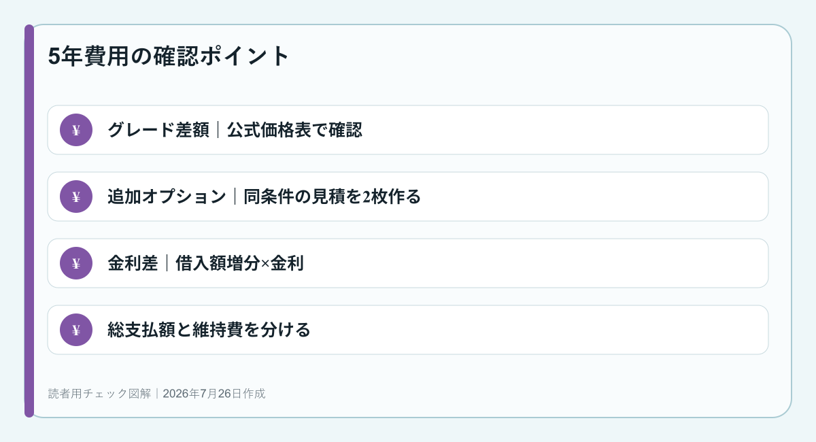Click the 5年費用の確認ポイント heading
816x442 pixels.
point(169,56)
